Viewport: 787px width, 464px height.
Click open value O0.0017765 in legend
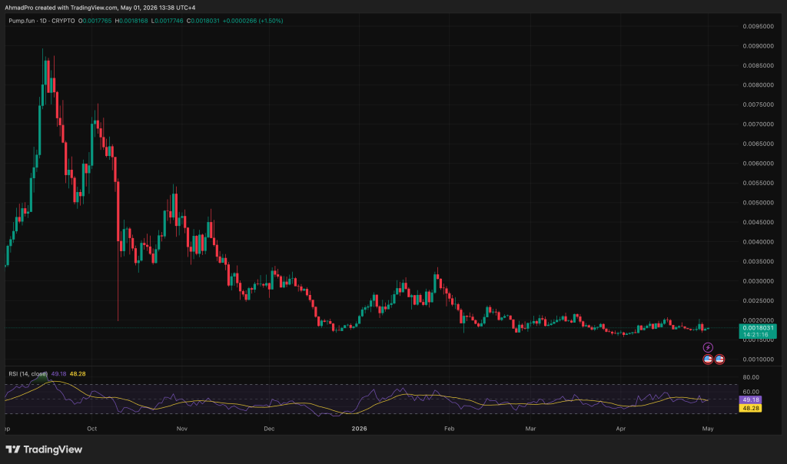[x=95, y=21]
